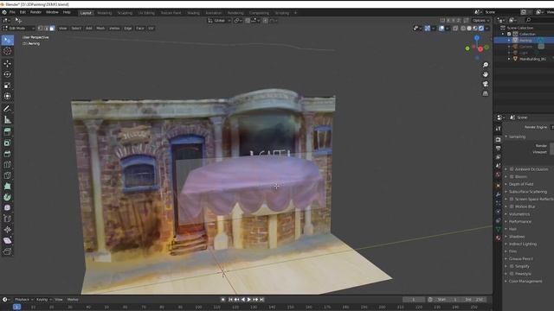Select the Loop Cut tool
Screen dimensions: 554x311
(8, 165)
